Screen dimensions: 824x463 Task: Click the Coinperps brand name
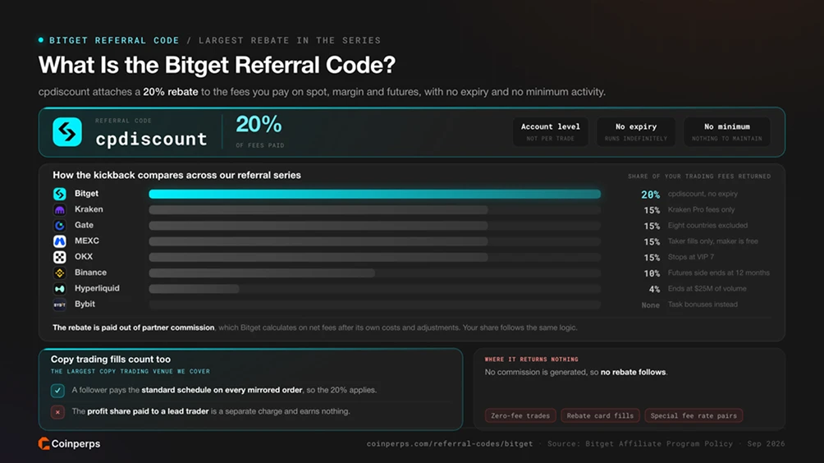click(76, 444)
